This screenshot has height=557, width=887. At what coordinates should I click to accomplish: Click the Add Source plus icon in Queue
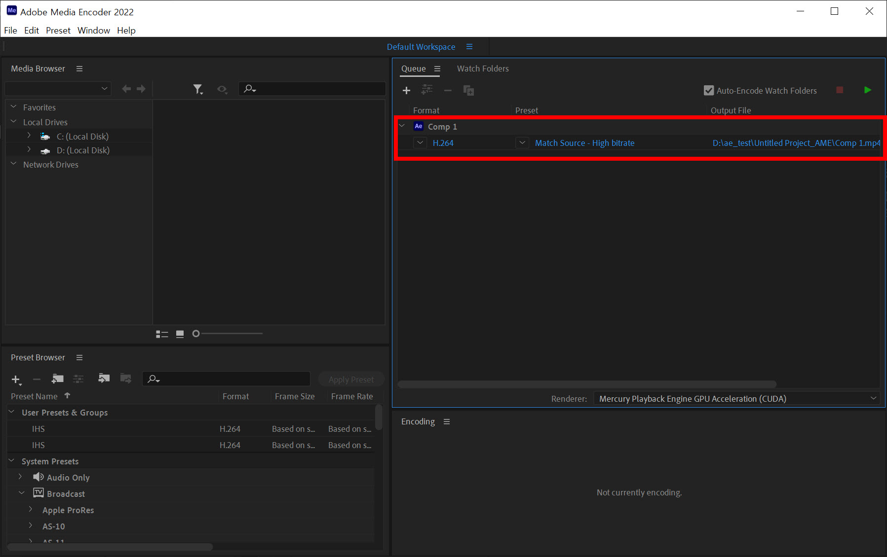(406, 90)
